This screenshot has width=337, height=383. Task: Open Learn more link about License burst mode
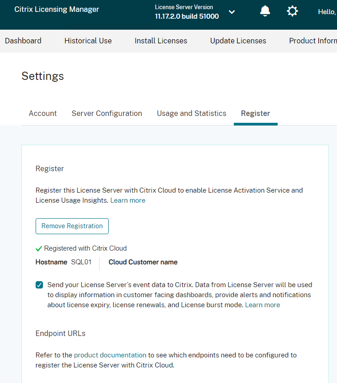[263, 305]
